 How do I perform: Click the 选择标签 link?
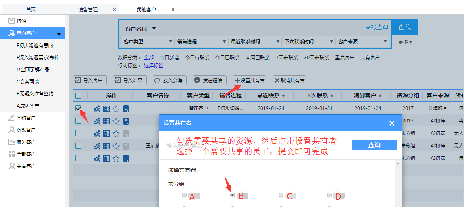pyautogui.click(x=154, y=65)
